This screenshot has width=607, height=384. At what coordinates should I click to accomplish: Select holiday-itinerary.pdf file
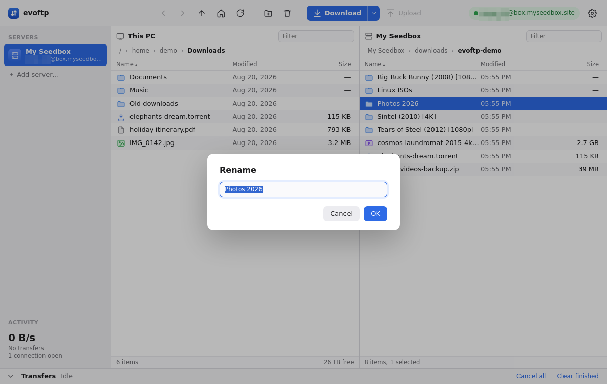(235, 130)
